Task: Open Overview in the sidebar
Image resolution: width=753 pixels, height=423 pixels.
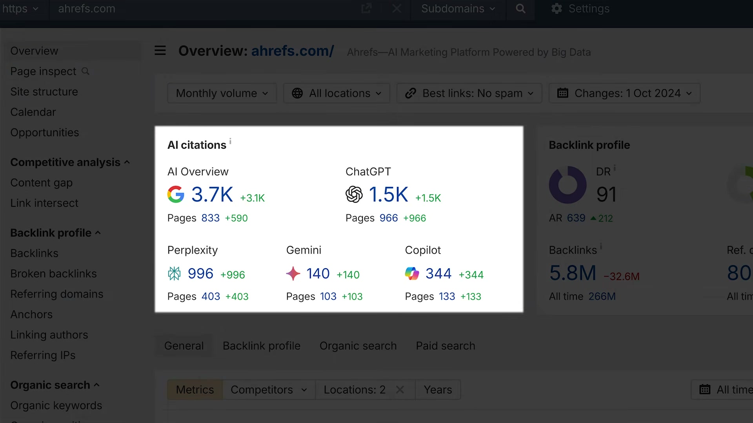Action: (x=34, y=51)
